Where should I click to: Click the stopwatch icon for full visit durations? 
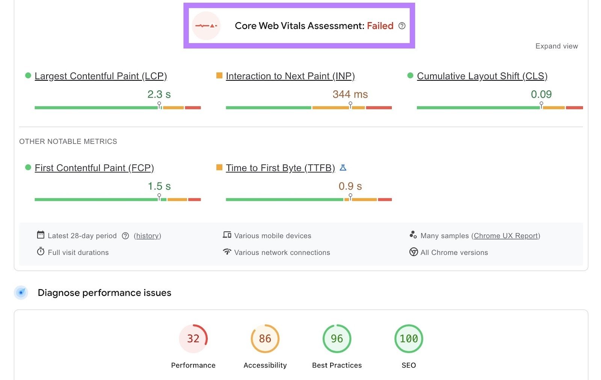(x=41, y=252)
